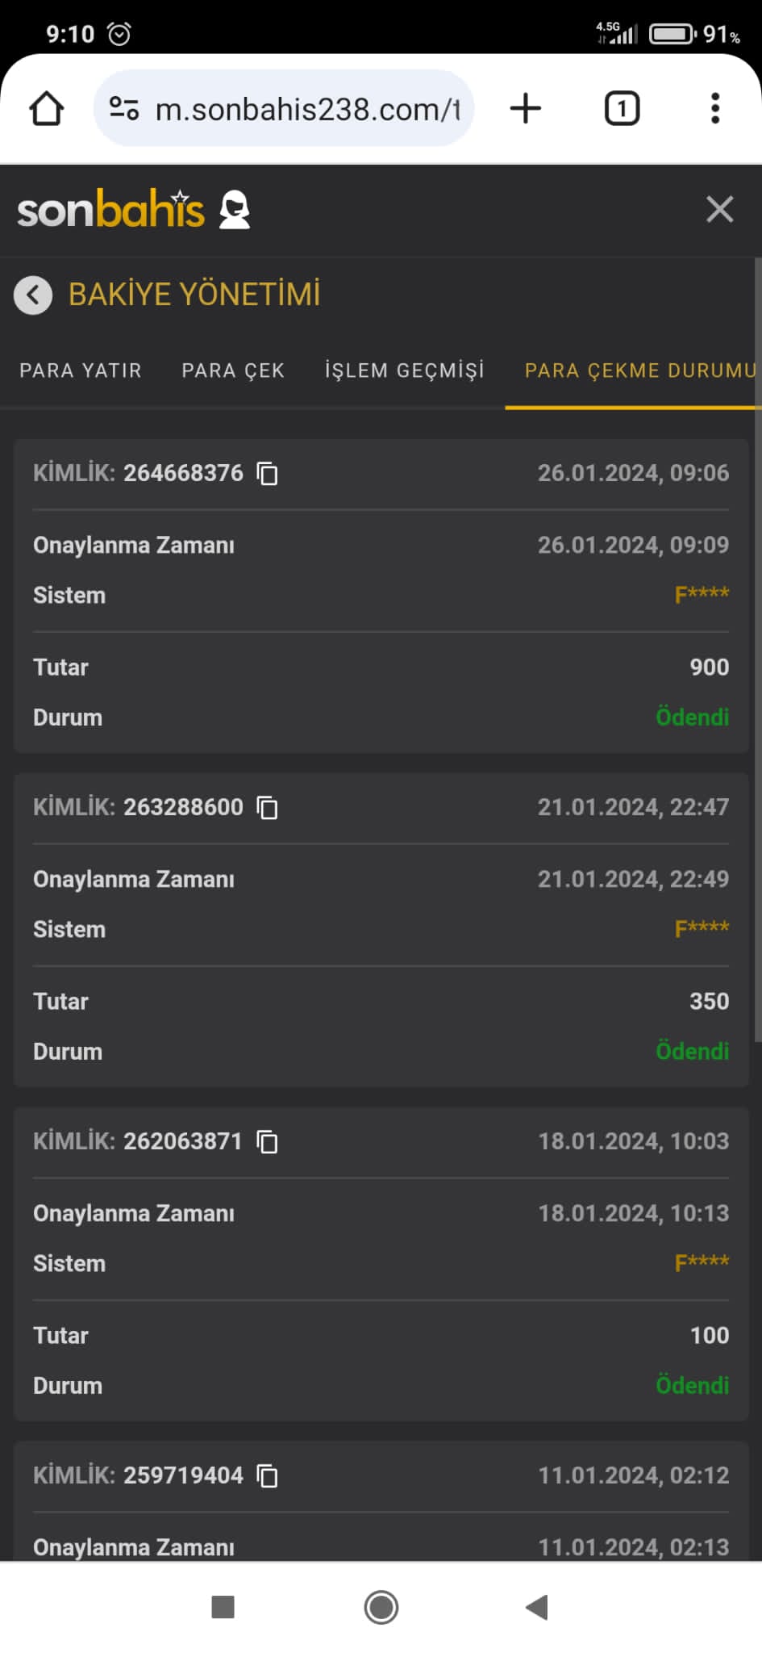Open the live support agent icon
The image size is (762, 1653).
tap(235, 211)
